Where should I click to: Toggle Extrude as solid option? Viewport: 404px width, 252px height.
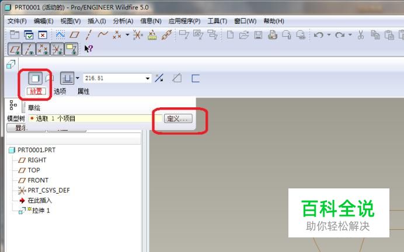(x=35, y=78)
